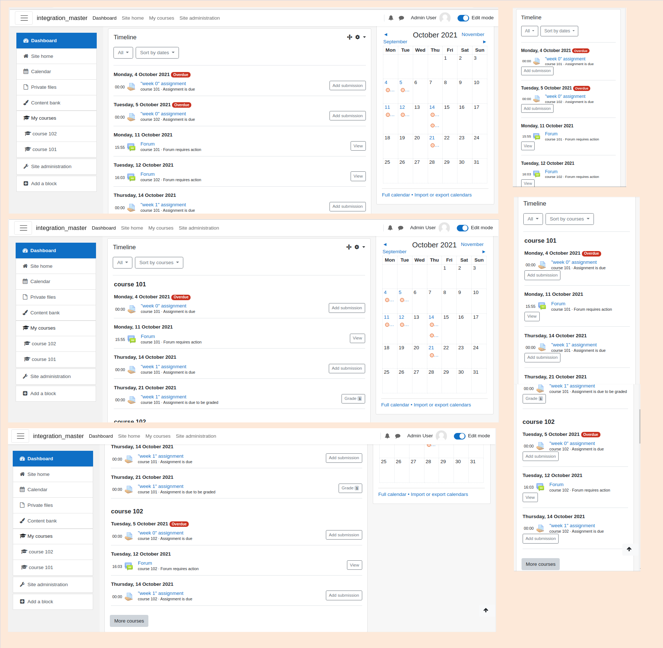
Task: Click course 101 graduation cap in middle sidebar
Action: pyautogui.click(x=27, y=359)
